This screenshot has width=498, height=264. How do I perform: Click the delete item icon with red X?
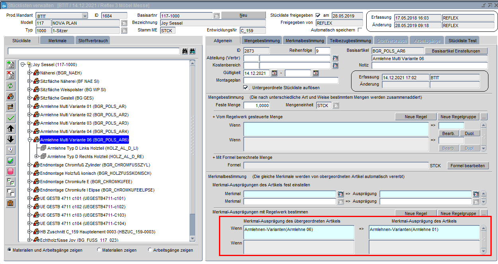pyautogui.click(x=11, y=75)
